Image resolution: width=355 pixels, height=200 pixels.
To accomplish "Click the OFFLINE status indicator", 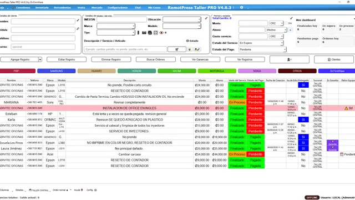I will [x=312, y=198].
